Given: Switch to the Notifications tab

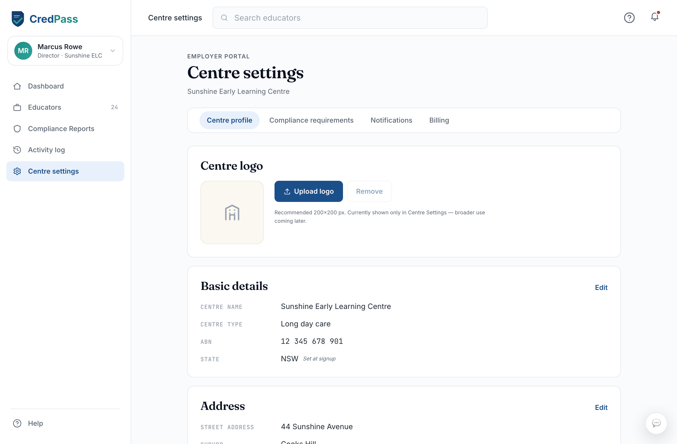Looking at the screenshot, I should 391,120.
